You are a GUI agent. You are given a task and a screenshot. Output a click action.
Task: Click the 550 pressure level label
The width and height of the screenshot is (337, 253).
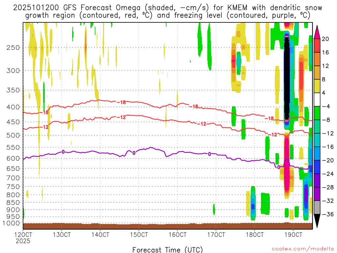pyautogui.click(x=13, y=147)
